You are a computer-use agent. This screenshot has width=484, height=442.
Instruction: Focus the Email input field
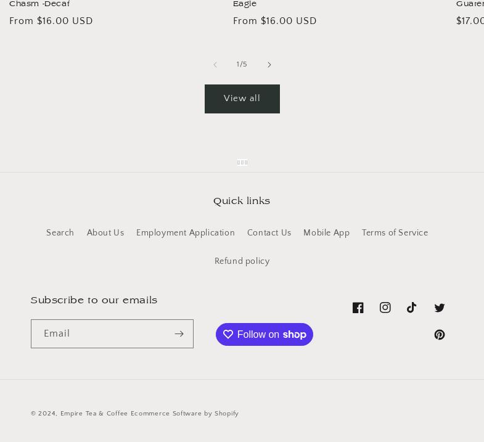pyautogui.click(x=101, y=334)
